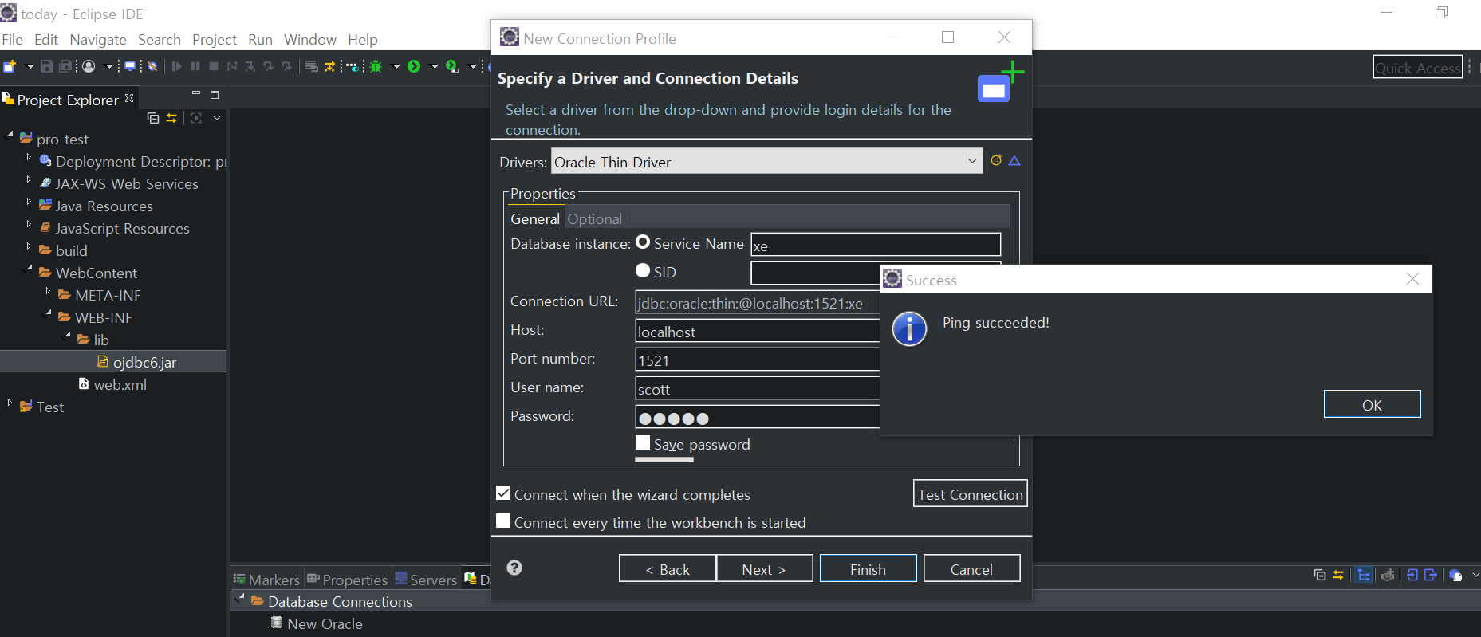Switch to the Optional properties tab
1481x637 pixels.
tap(595, 218)
